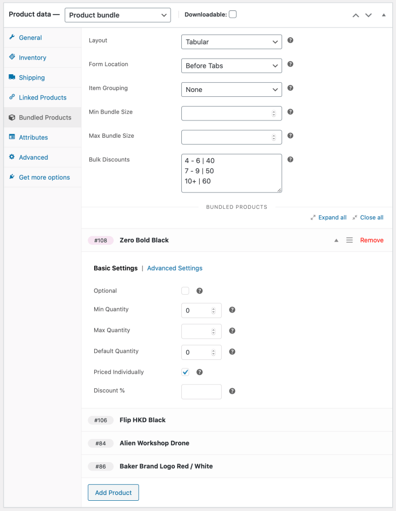Enable the Downloadable checkbox

(x=232, y=14)
